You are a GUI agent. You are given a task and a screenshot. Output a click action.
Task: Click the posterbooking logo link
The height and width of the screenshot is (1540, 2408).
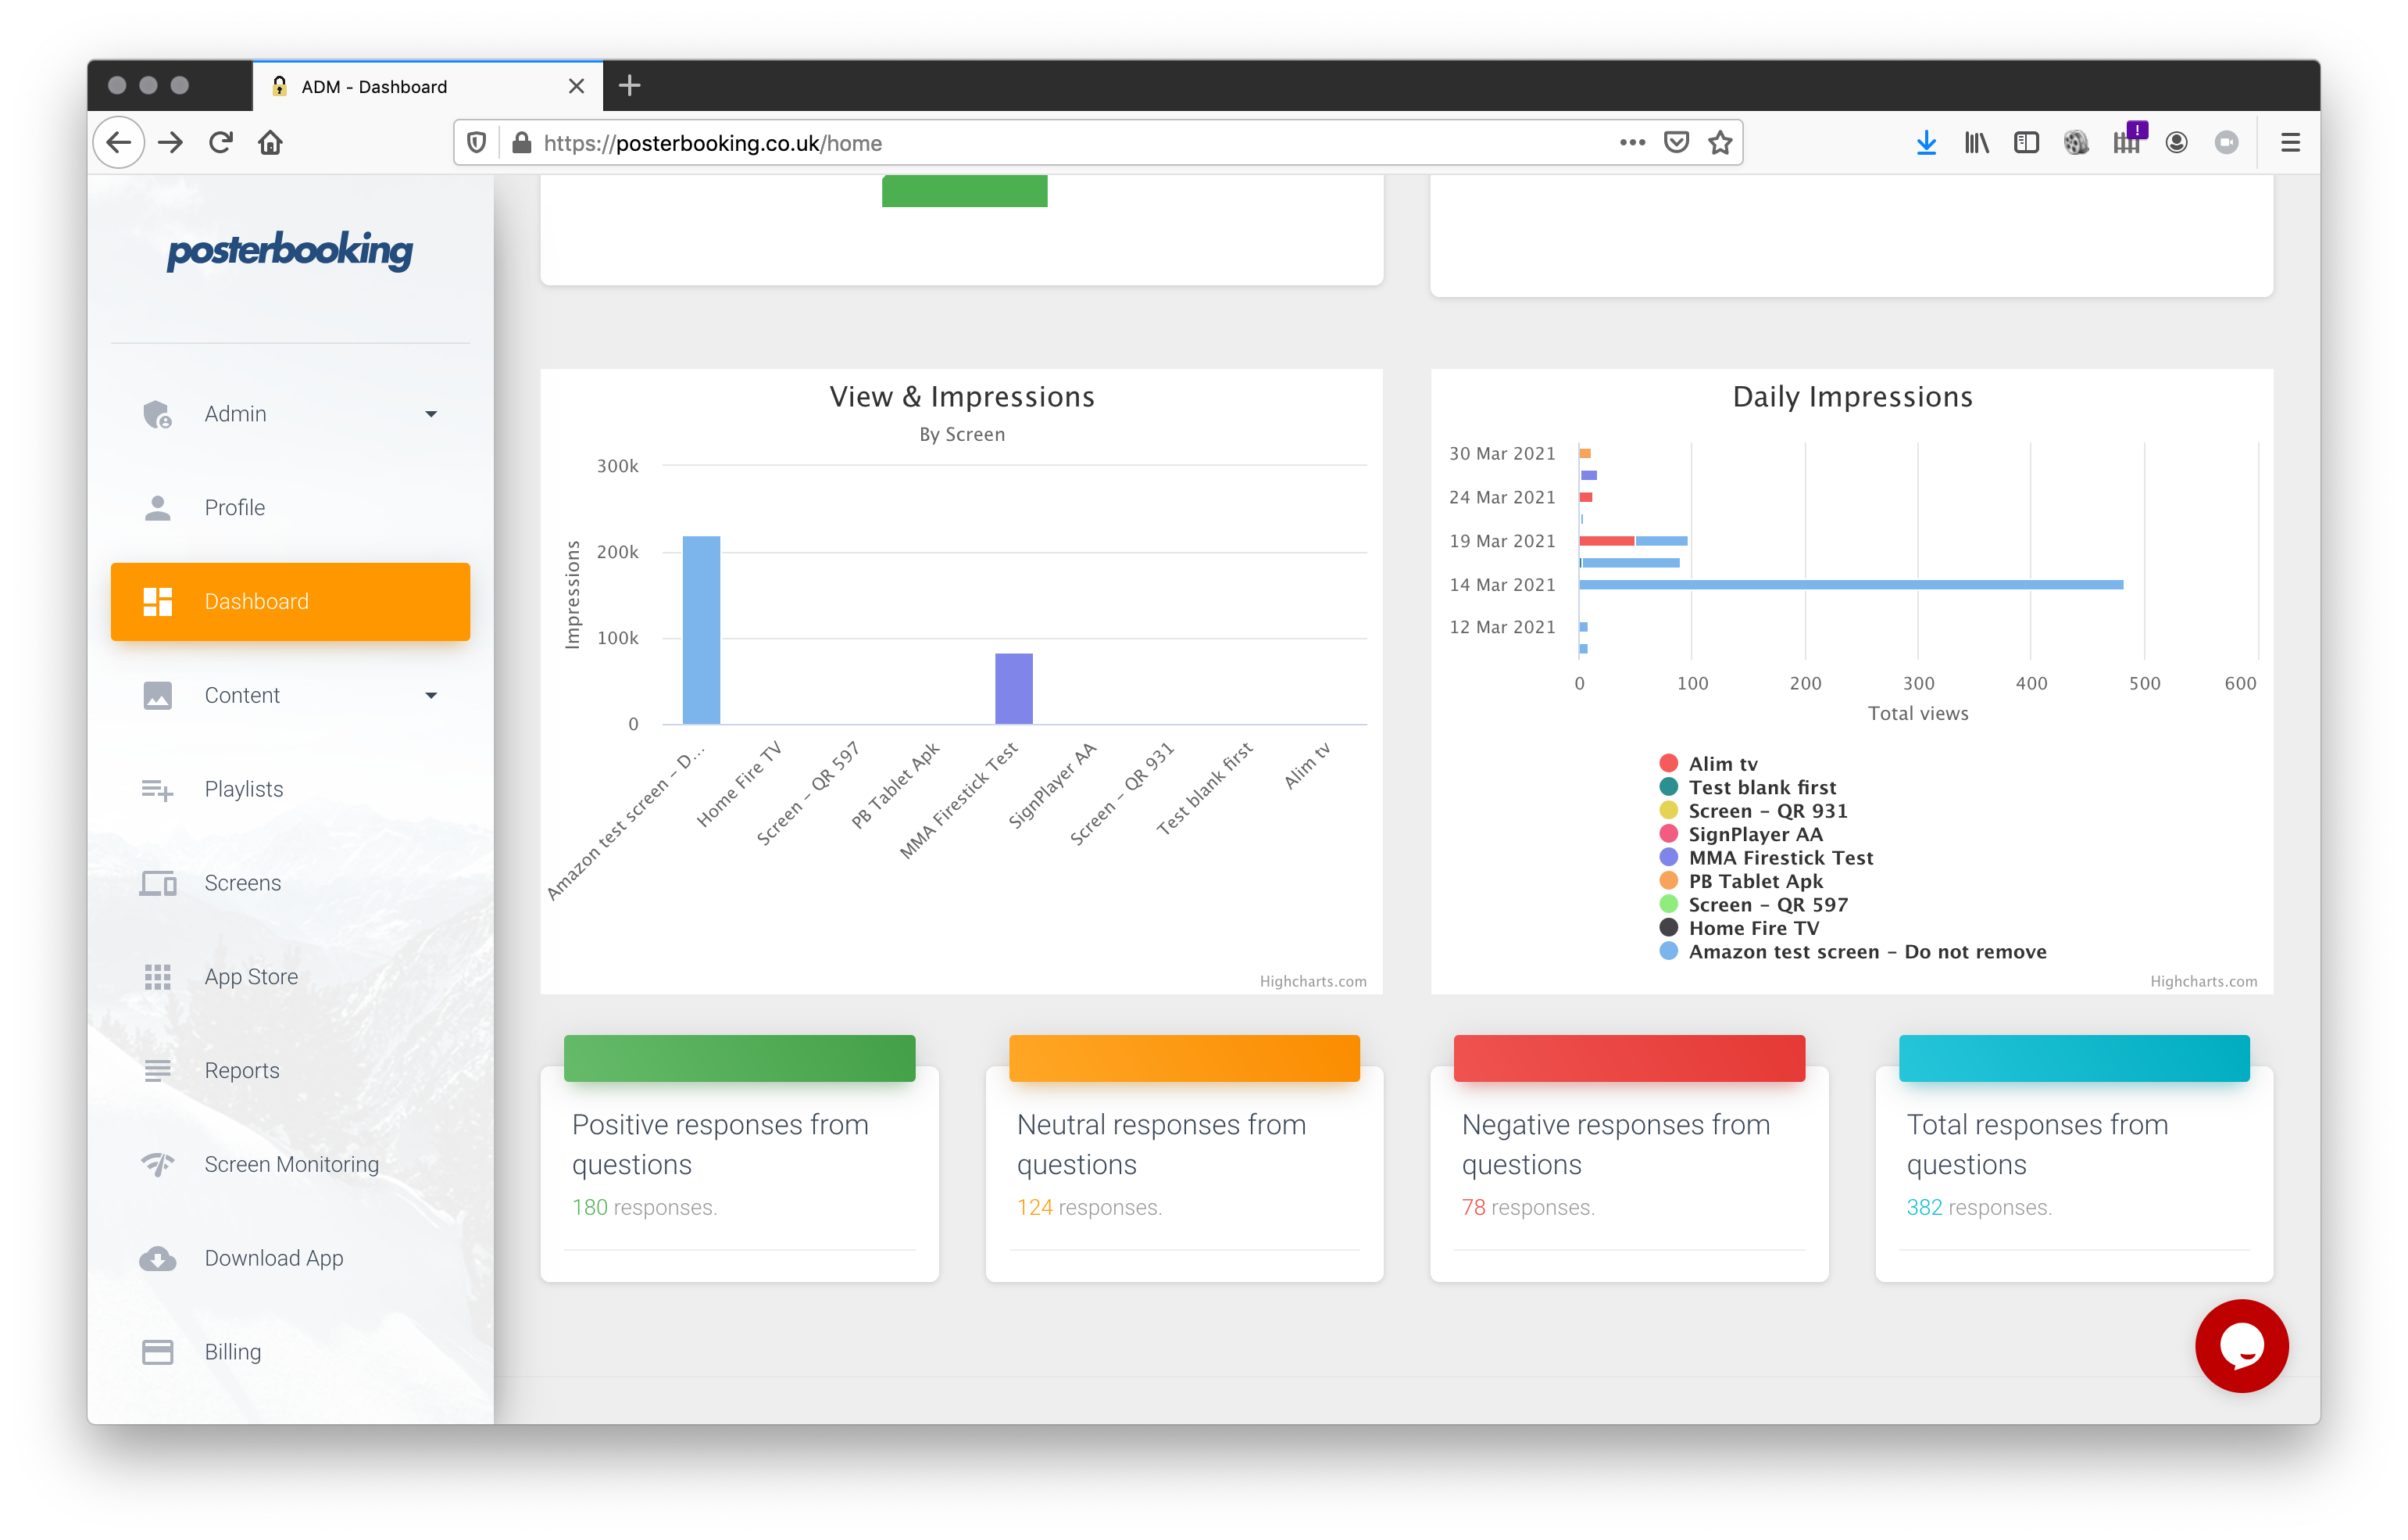[x=290, y=250]
